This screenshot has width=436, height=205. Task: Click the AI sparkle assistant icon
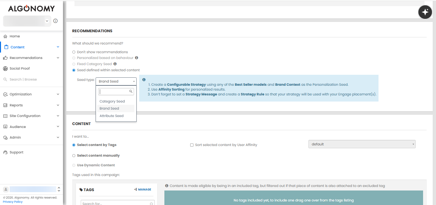click(x=425, y=13)
